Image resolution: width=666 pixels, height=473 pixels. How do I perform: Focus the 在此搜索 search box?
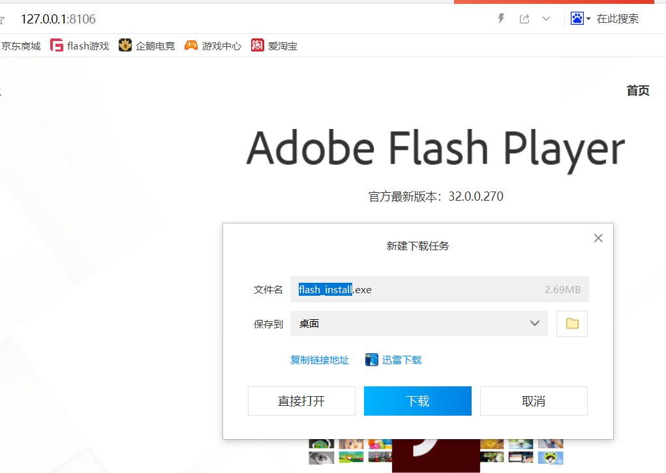pos(618,19)
